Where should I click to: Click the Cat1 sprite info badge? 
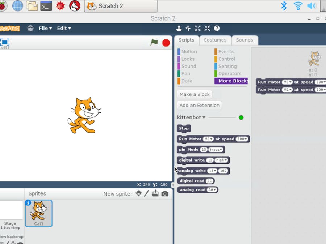pyautogui.click(x=28, y=203)
